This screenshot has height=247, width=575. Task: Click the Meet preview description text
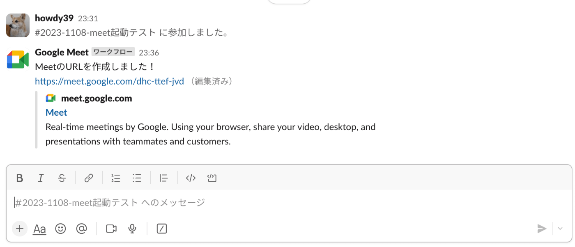(x=210, y=134)
